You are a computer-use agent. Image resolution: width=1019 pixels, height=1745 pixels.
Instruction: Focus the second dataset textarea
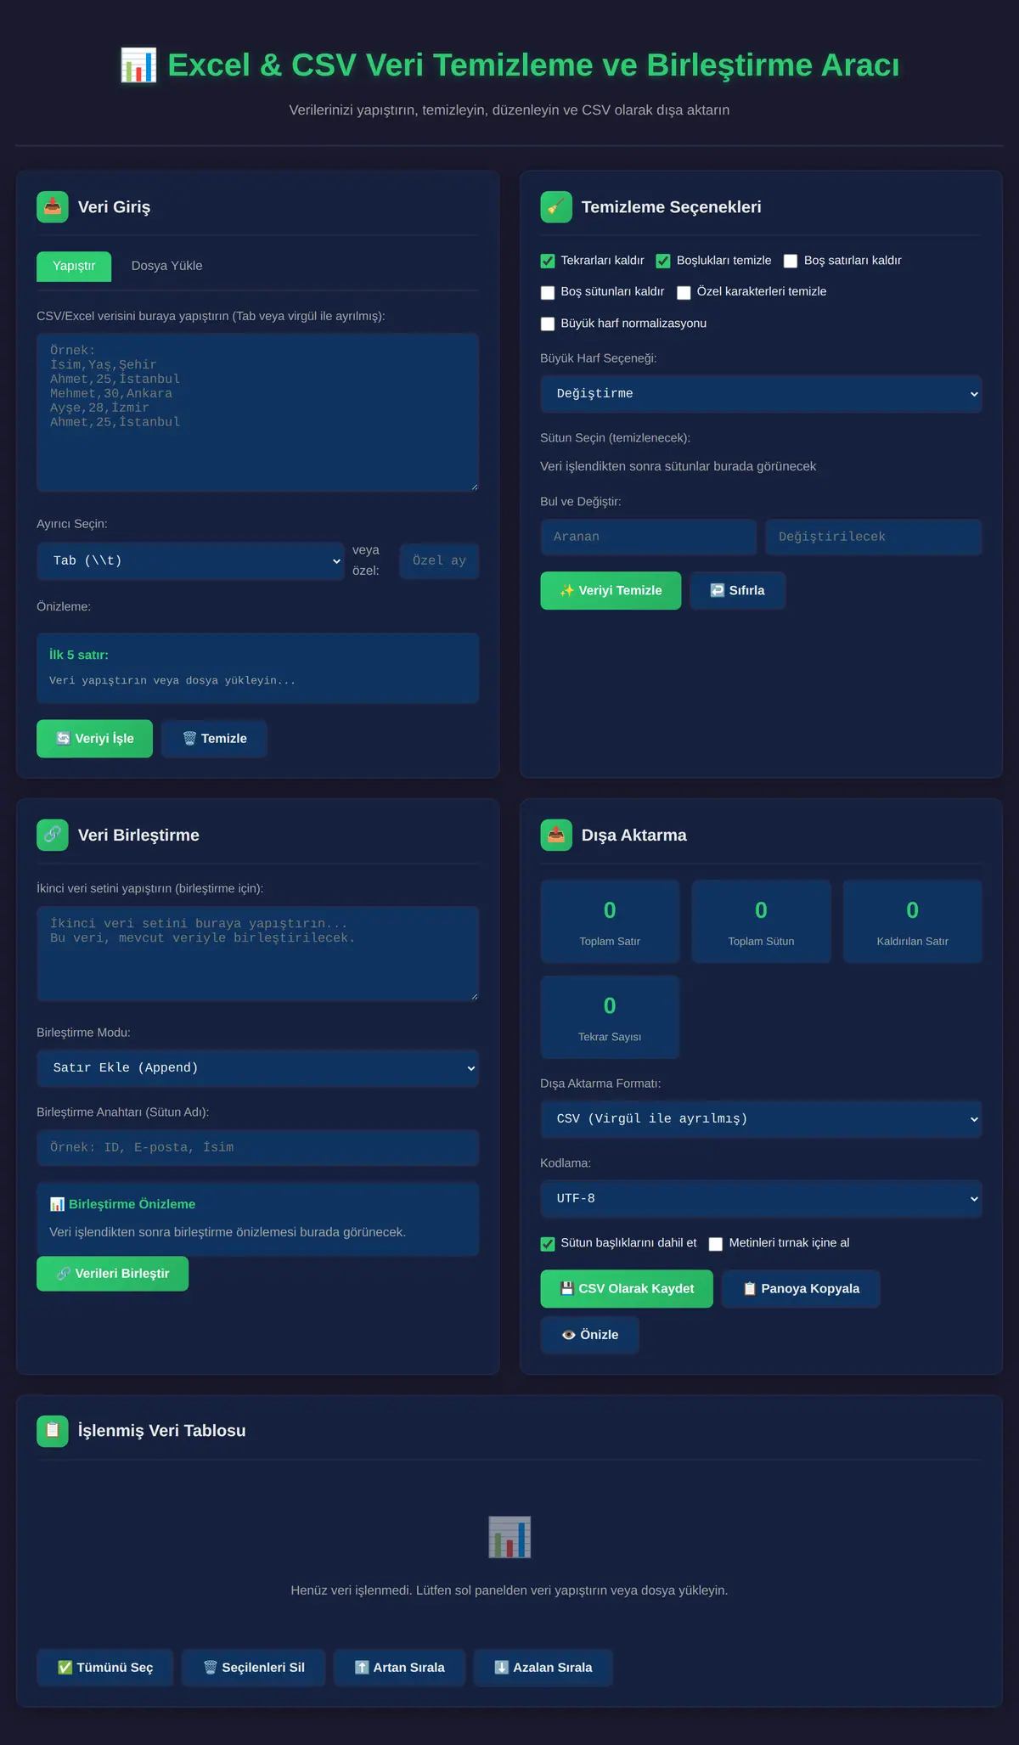point(257,954)
